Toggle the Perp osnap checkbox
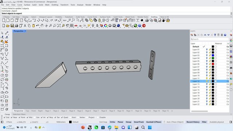 48,117
